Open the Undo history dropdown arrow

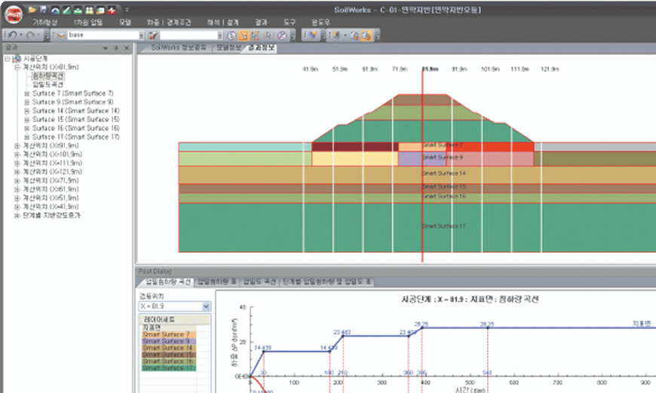coord(20,35)
